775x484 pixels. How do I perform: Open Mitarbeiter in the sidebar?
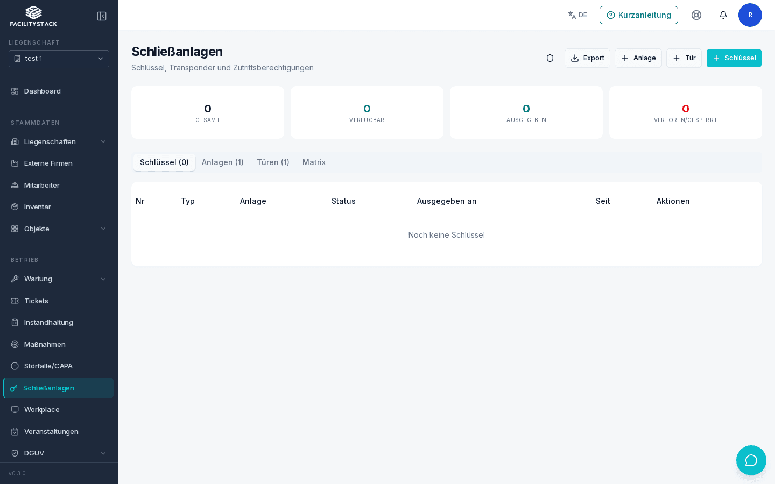click(x=59, y=185)
